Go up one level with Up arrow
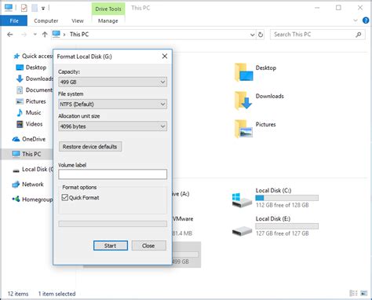Viewport: 372px width, 300px height. coord(45,35)
